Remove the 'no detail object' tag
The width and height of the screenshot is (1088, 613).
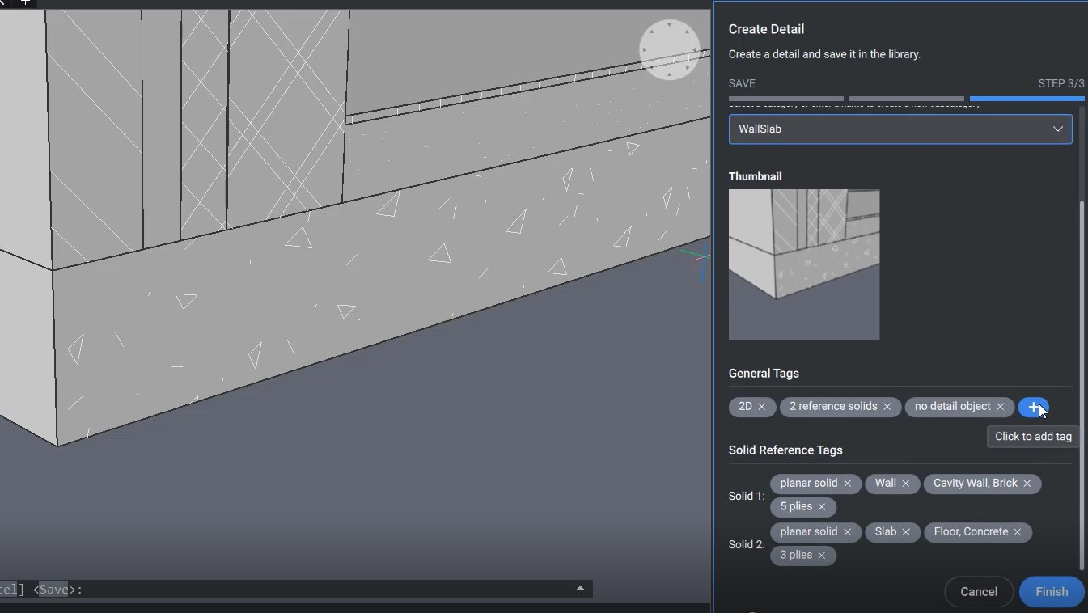(x=1001, y=407)
